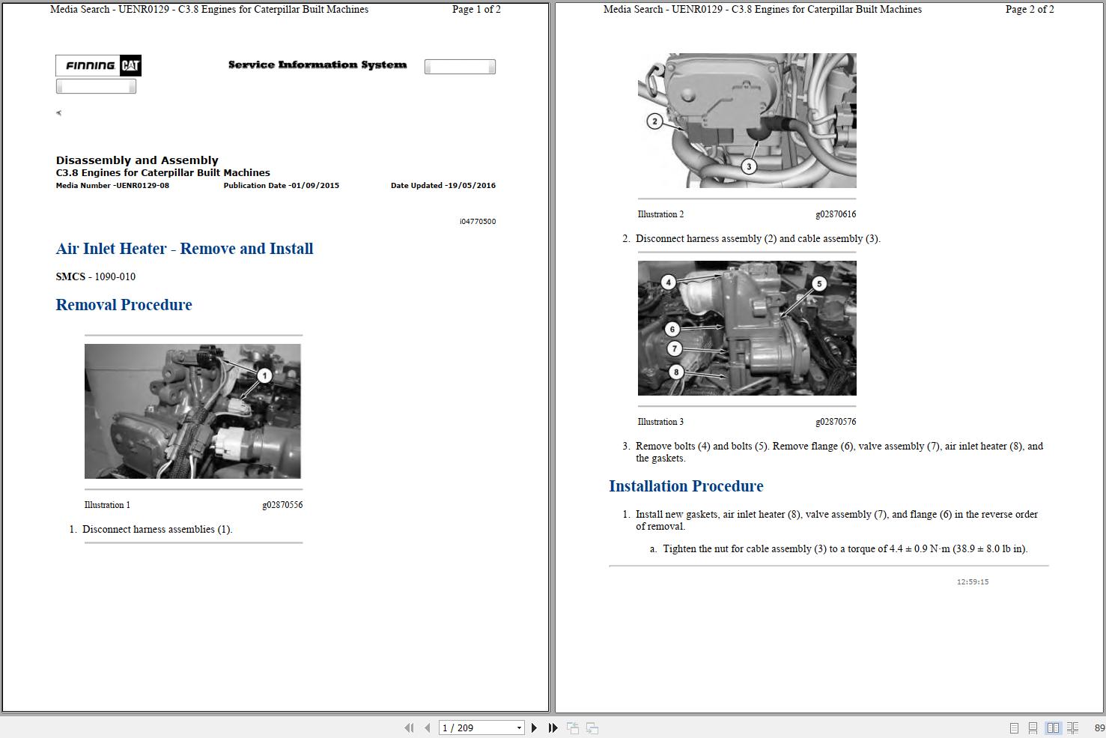The width and height of the screenshot is (1106, 738).
Task: Click the blank box under Finning logo
Action: coord(96,86)
